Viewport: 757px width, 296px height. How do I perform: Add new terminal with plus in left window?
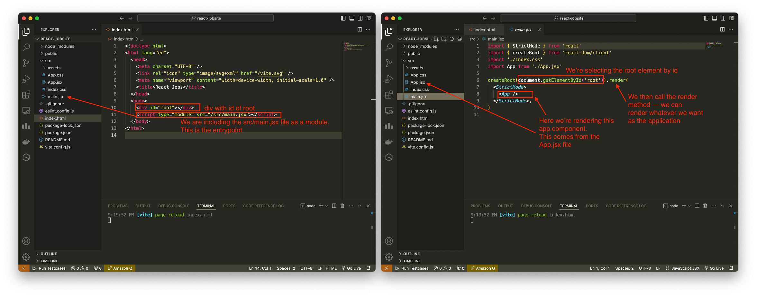321,206
